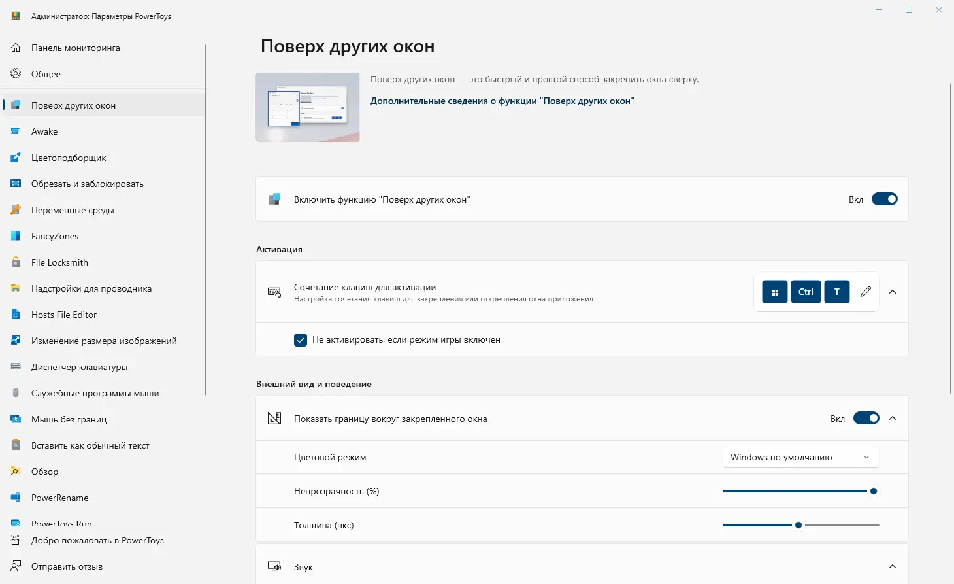Click the Диспетчер клавиатуры keyboard icon

[16, 367]
